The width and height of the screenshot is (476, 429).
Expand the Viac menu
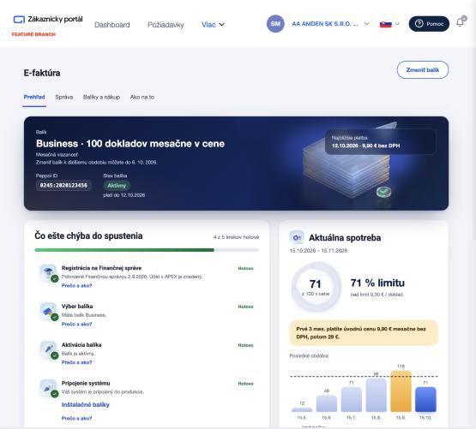point(213,25)
